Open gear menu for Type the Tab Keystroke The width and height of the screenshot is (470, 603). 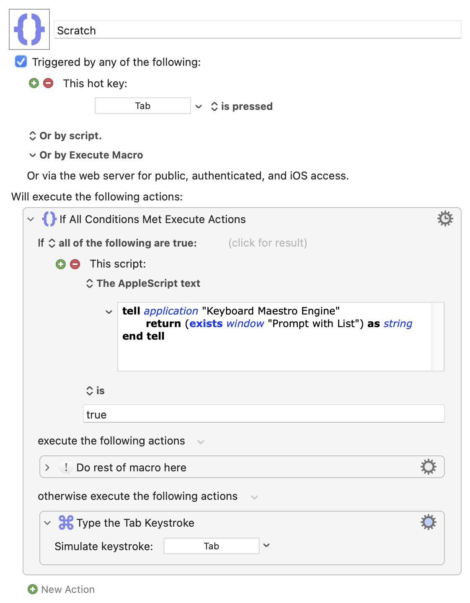point(428,522)
